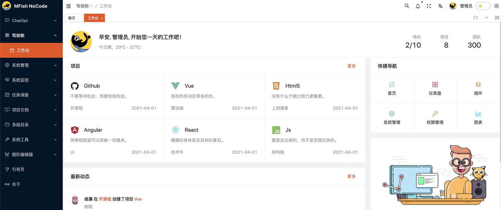
Task: Go to 组件 quick navigation
Action: [x=478, y=89]
